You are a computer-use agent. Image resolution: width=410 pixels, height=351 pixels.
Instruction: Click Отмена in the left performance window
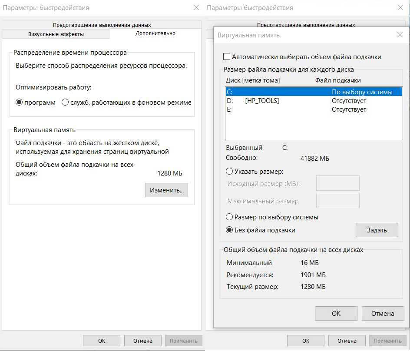[x=142, y=341]
